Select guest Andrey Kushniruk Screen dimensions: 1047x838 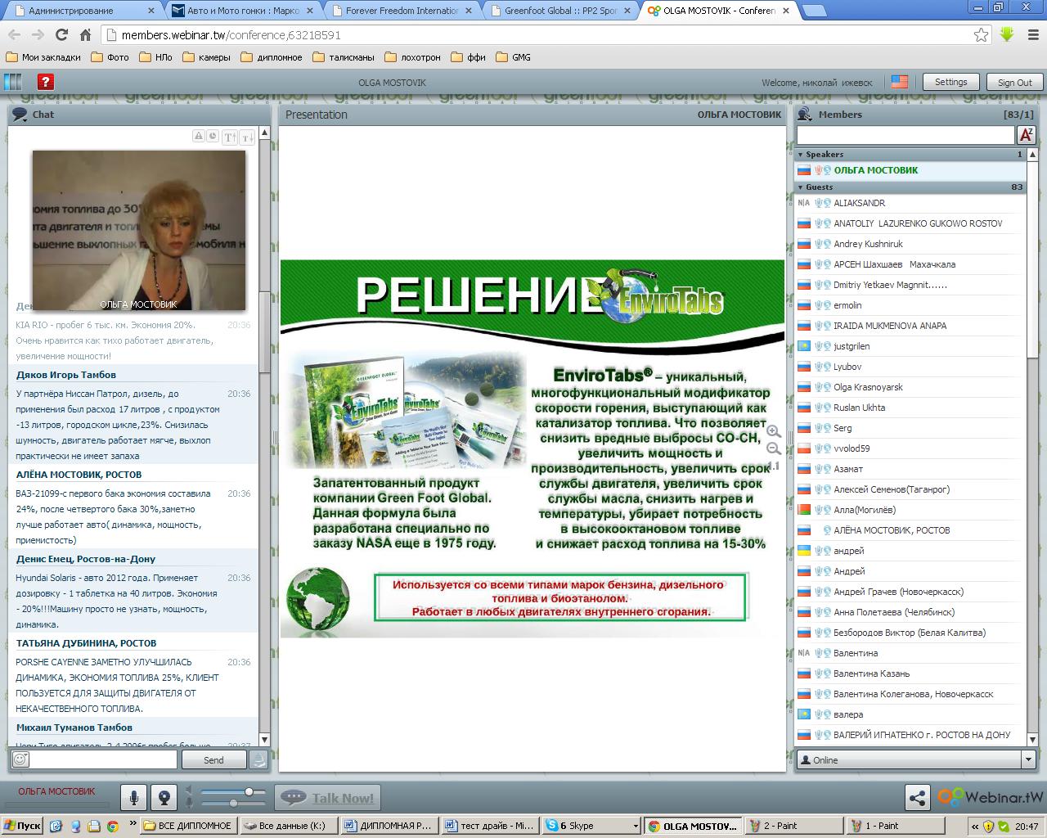(911, 244)
